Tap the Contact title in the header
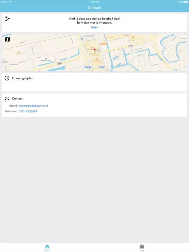The height and width of the screenshot is (252, 189). [x=94, y=8]
